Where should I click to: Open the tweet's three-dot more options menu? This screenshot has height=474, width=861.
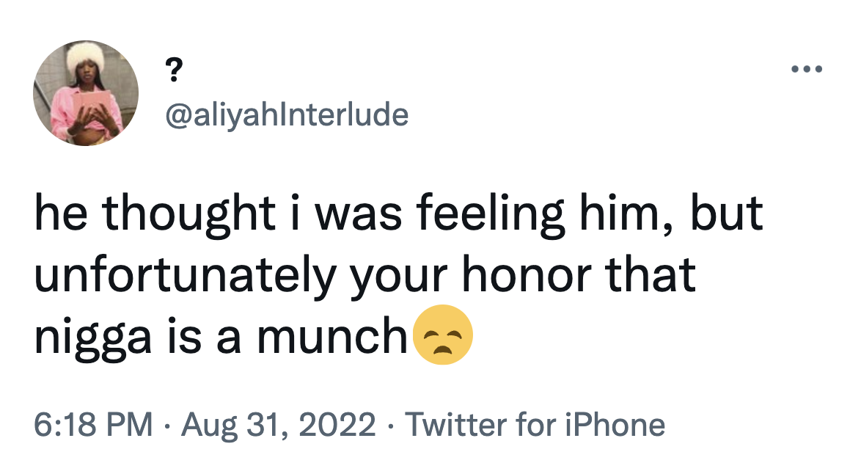click(807, 70)
